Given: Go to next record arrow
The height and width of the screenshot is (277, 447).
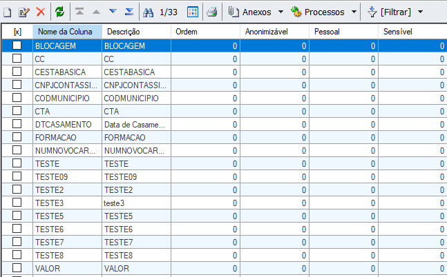Looking at the screenshot, I should [113, 12].
